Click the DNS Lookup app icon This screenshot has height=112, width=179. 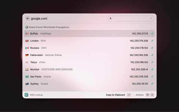(26, 95)
